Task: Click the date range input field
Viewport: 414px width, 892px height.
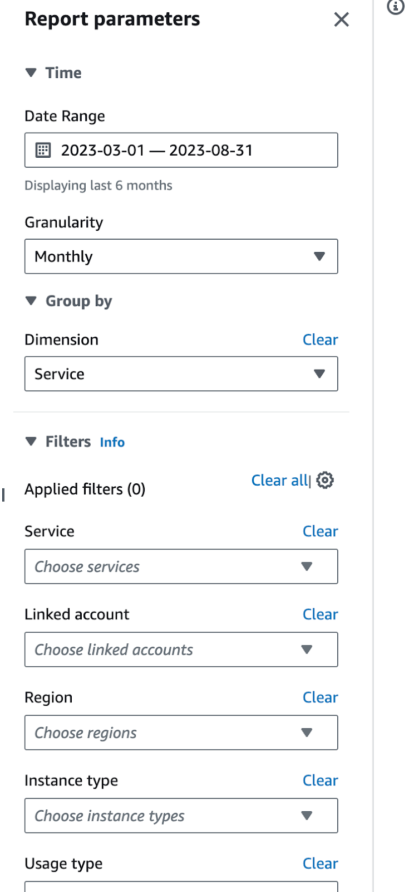Action: coord(181,150)
